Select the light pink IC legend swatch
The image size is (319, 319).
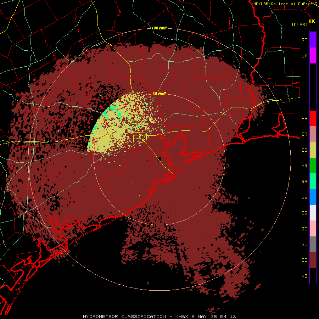313,229
